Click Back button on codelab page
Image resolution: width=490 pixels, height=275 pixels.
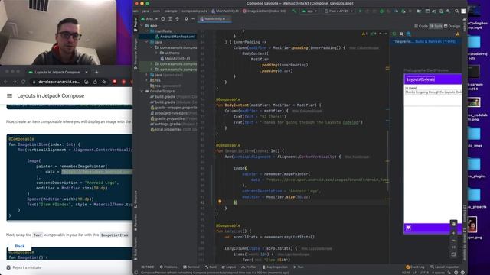[20, 246]
